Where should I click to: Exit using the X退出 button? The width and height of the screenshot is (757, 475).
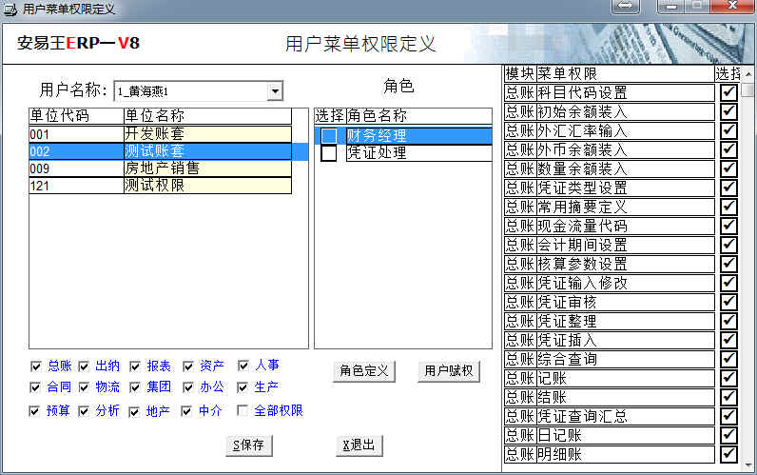[x=359, y=445]
